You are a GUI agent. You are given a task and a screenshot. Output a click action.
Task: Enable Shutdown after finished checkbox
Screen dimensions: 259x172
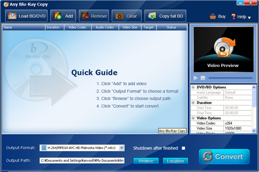pyautogui.click(x=184, y=148)
